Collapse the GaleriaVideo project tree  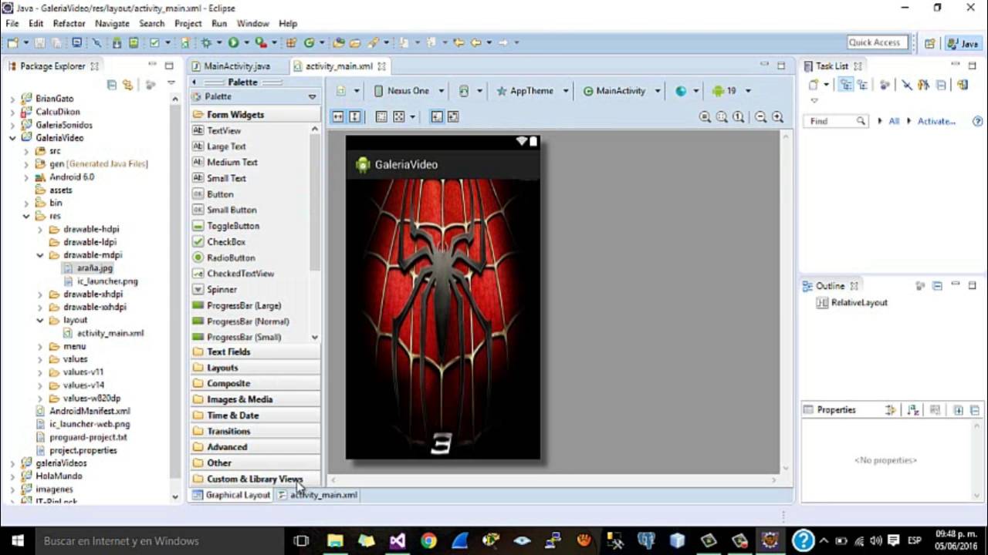[12, 138]
